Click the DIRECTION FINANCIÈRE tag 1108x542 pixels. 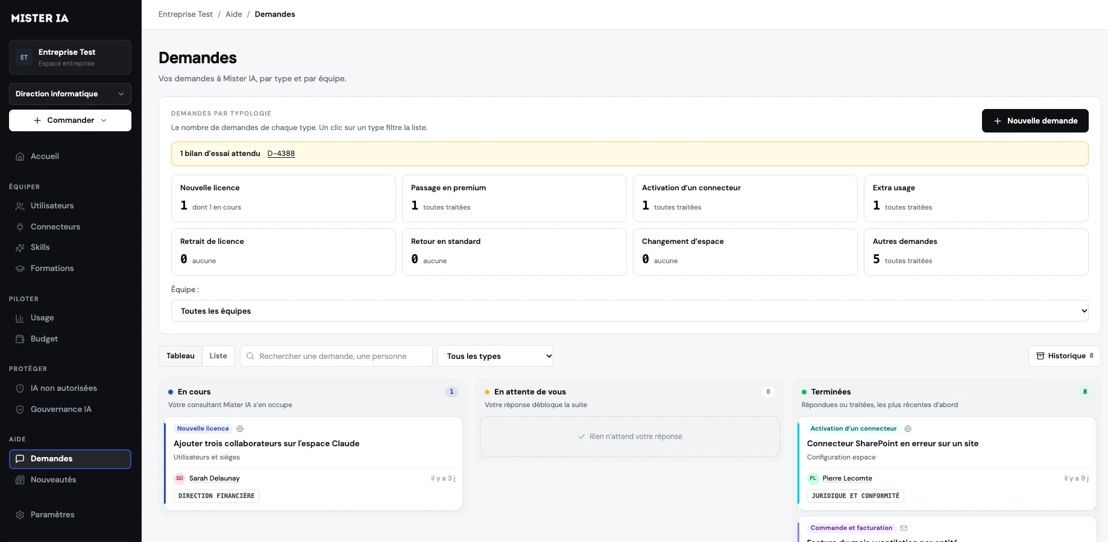pyautogui.click(x=216, y=496)
